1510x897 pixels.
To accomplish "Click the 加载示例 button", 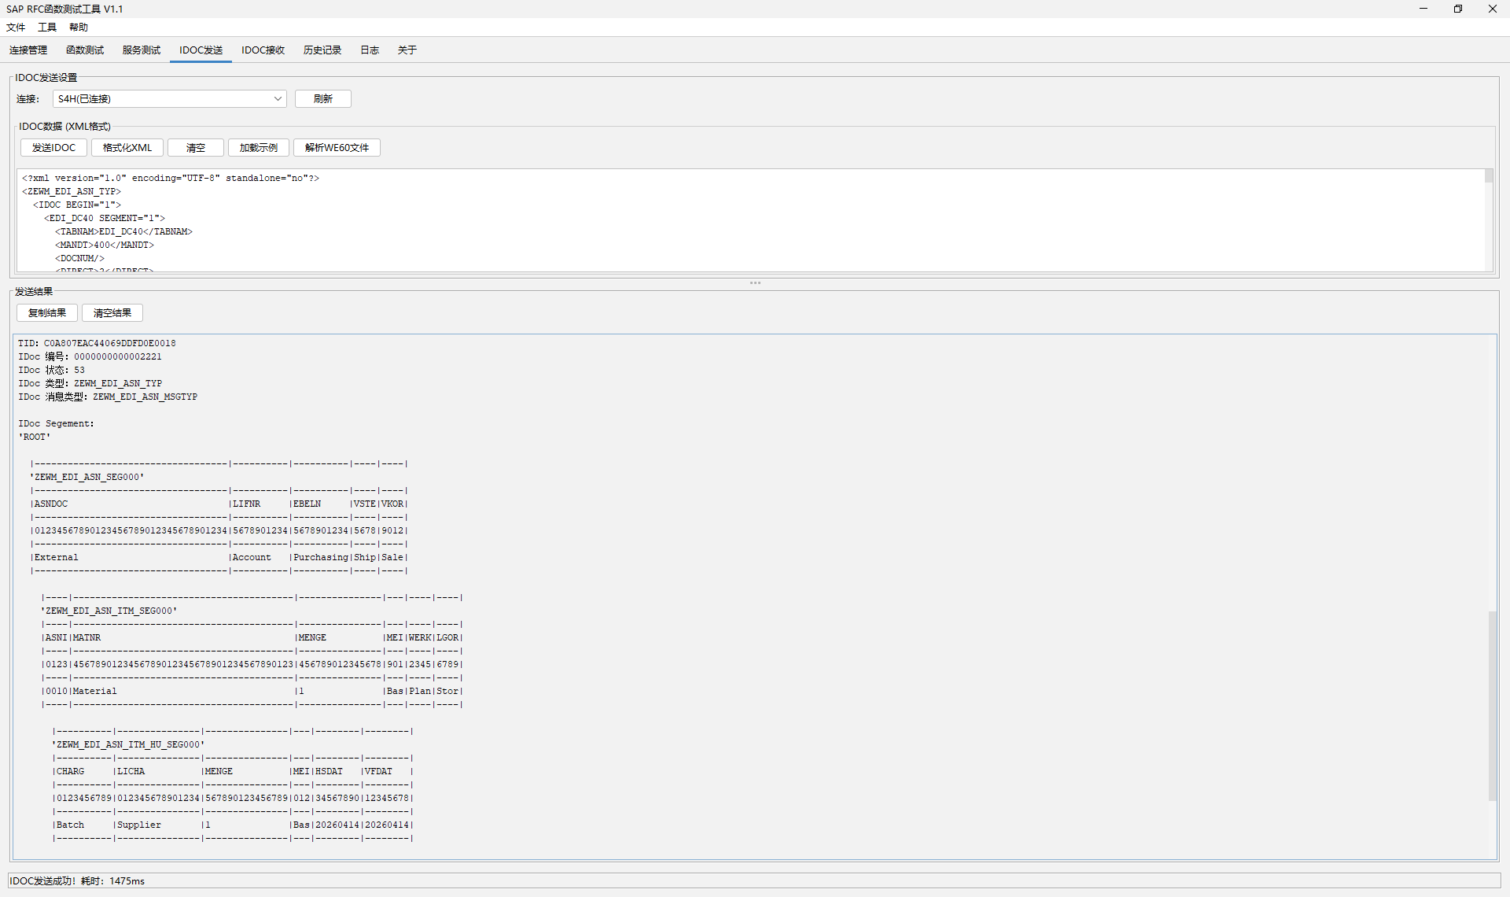I will point(258,148).
